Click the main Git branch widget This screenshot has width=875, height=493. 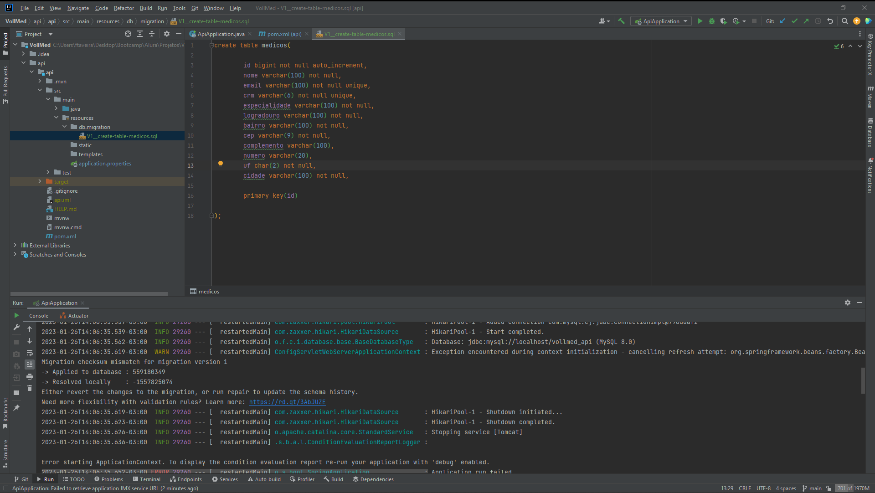pos(812,488)
